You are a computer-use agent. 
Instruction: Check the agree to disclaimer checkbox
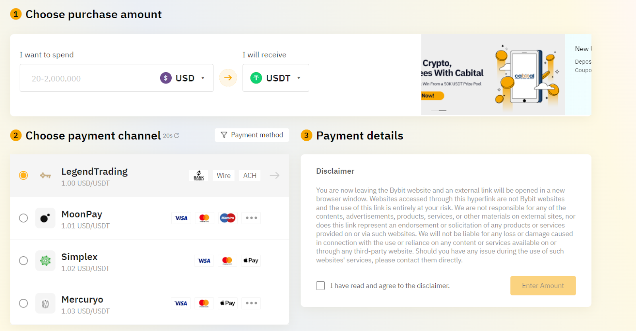pyautogui.click(x=320, y=286)
